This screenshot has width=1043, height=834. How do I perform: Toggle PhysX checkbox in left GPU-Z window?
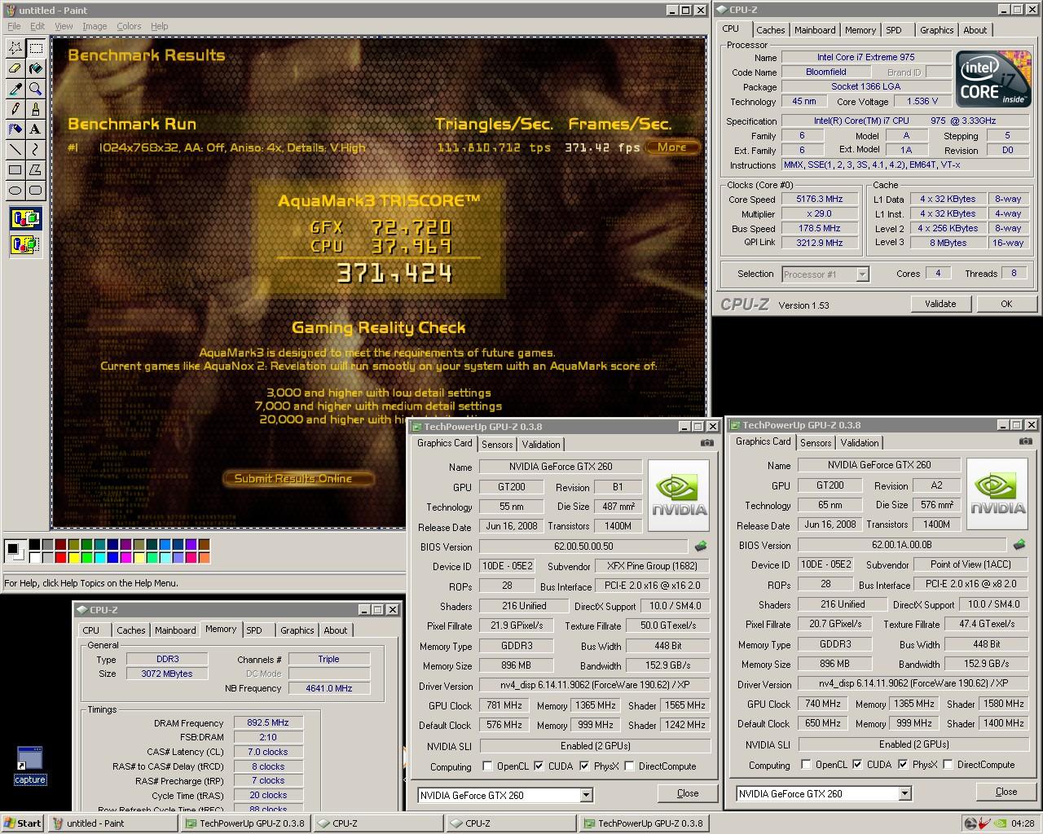coord(584,766)
